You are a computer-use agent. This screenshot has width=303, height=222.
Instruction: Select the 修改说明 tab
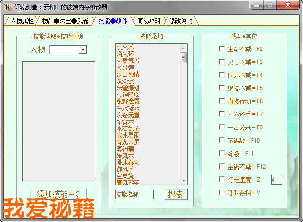point(181,21)
